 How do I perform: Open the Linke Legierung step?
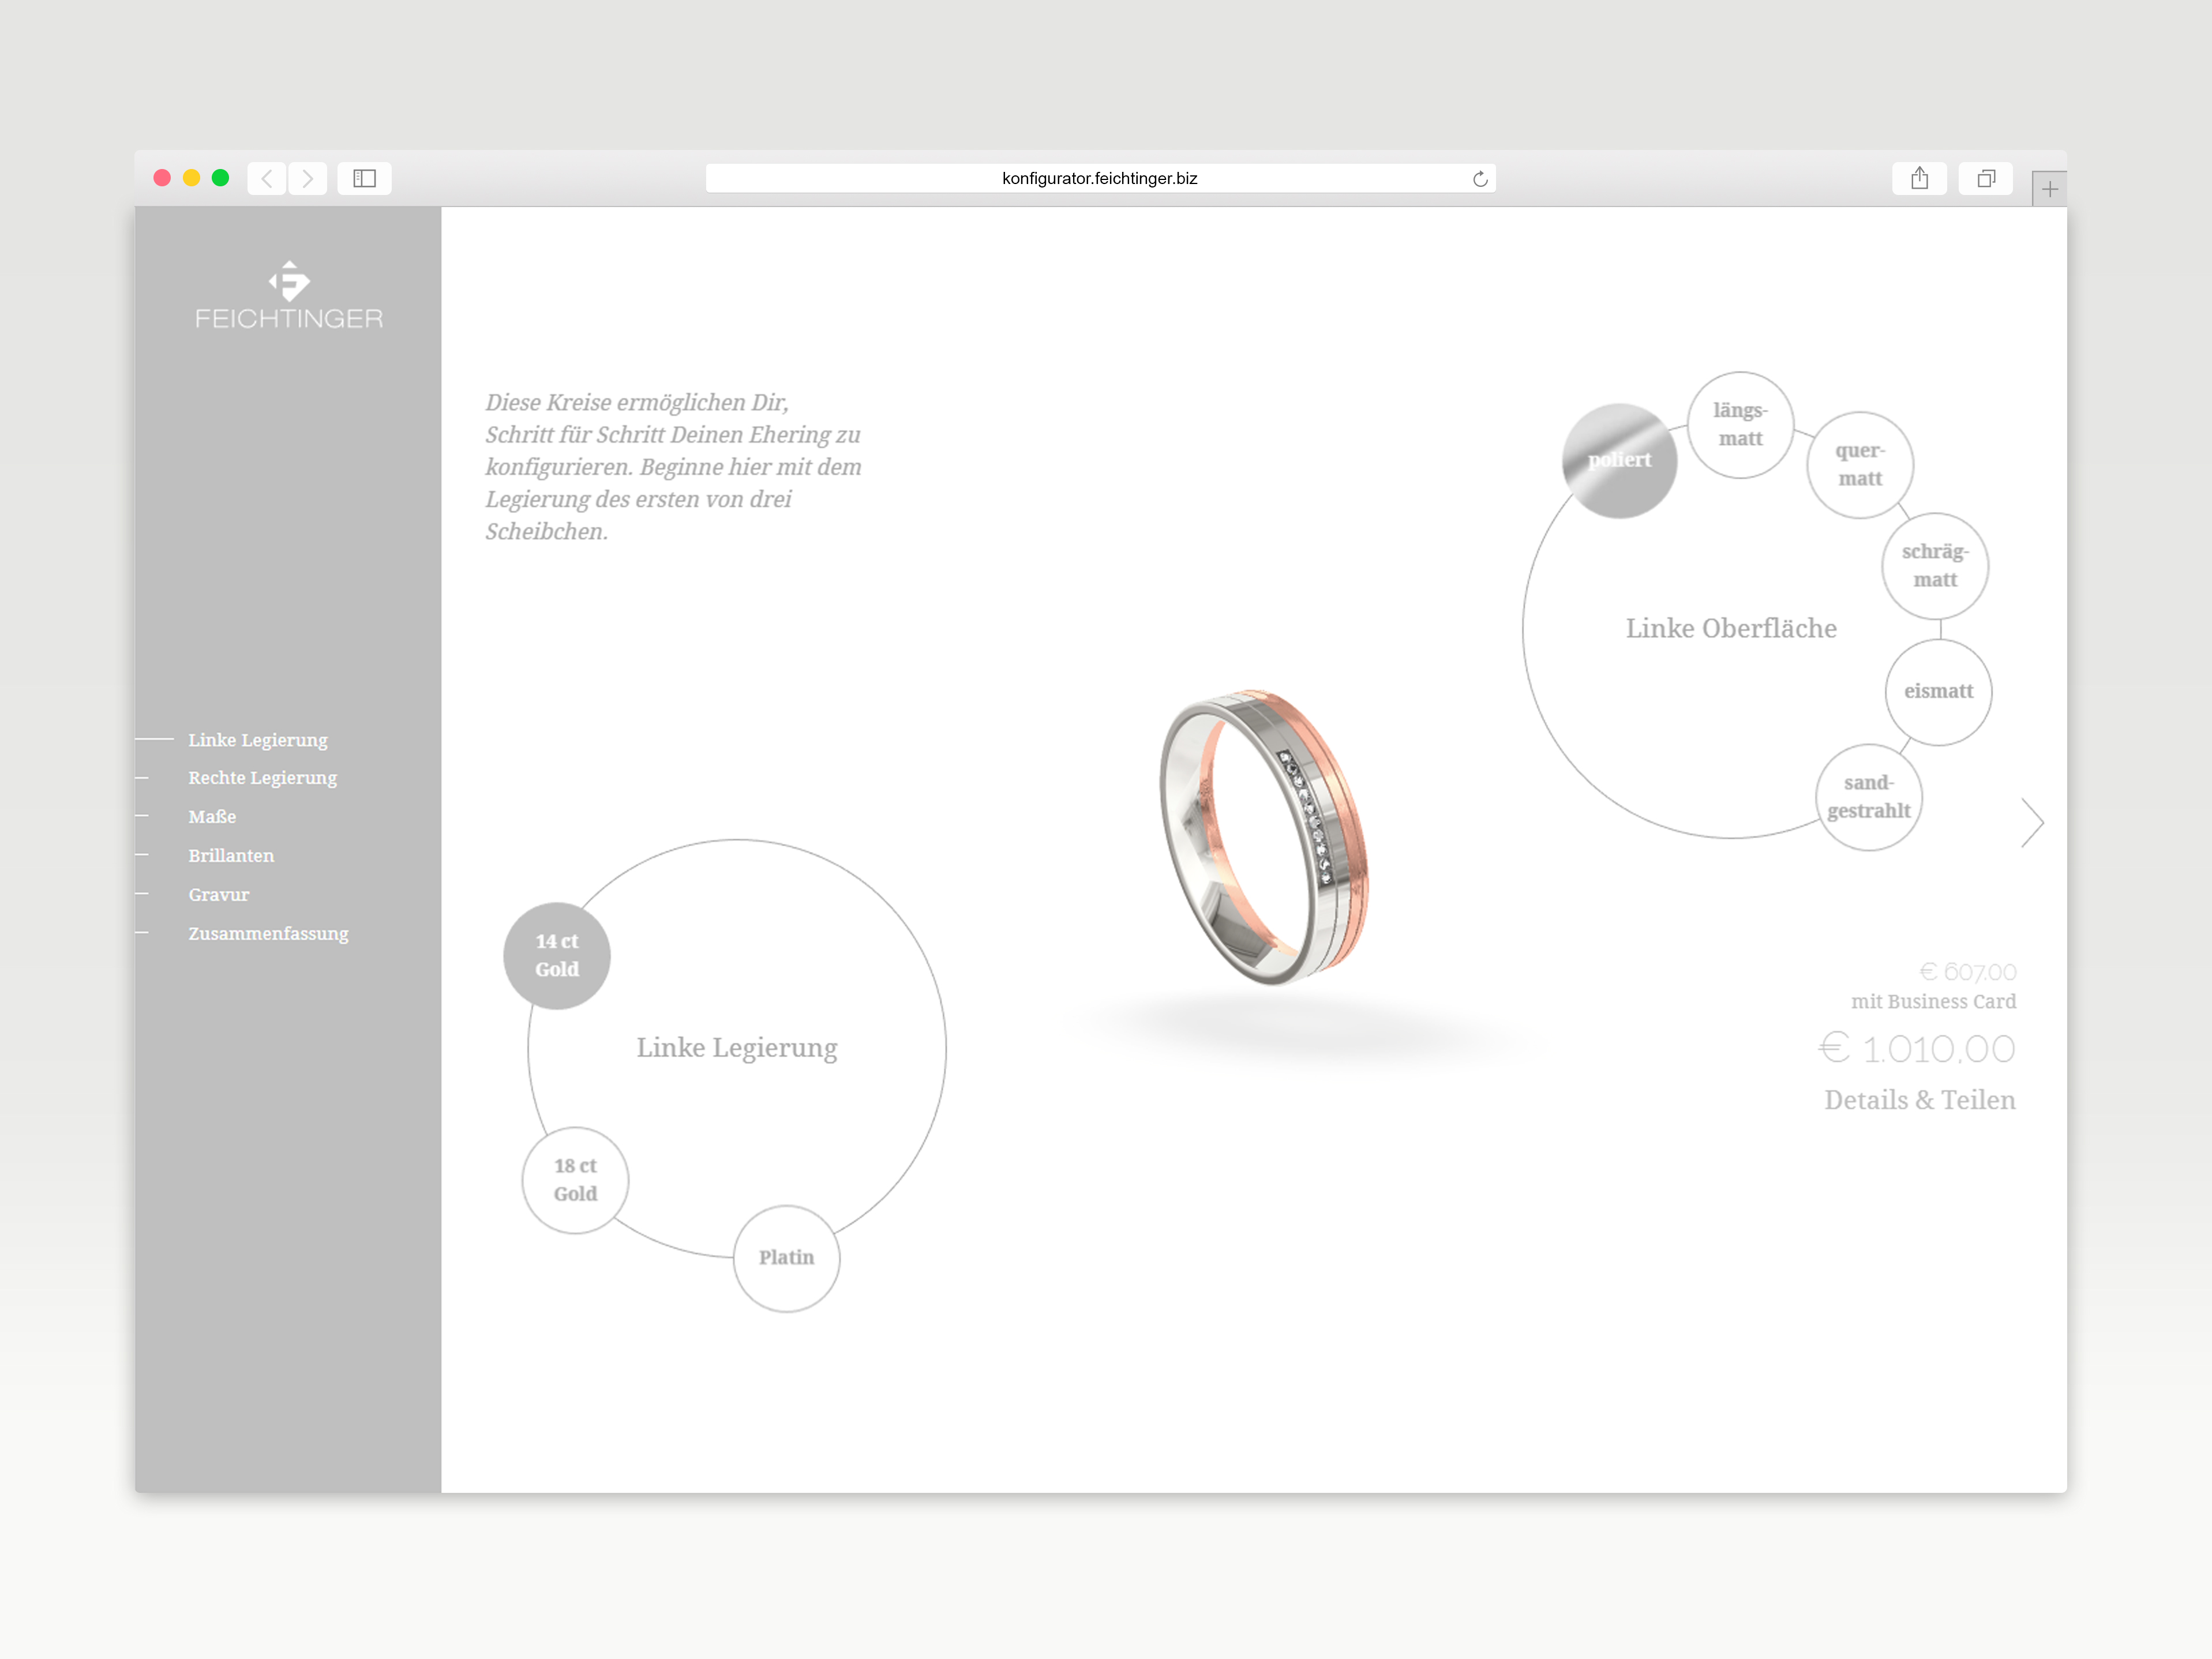[x=258, y=740]
